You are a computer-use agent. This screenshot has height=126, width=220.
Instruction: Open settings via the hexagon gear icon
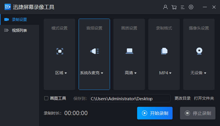[191, 7]
